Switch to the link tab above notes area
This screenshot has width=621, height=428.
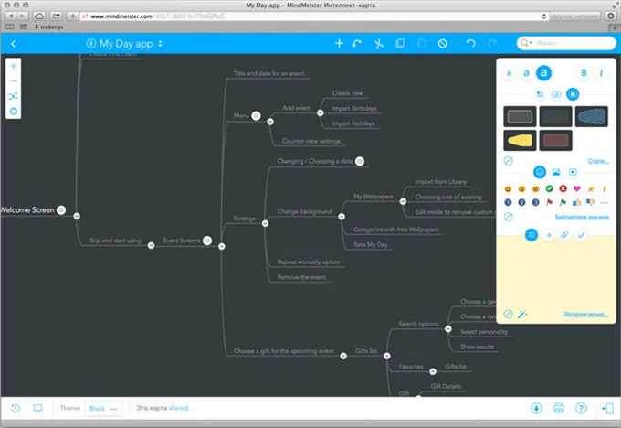pyautogui.click(x=564, y=235)
